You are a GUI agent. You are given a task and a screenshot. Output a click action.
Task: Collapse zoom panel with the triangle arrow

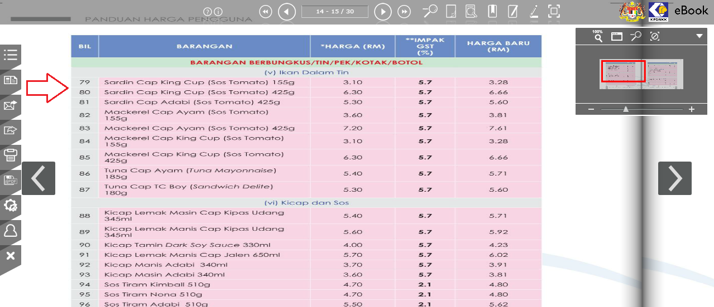point(699,36)
